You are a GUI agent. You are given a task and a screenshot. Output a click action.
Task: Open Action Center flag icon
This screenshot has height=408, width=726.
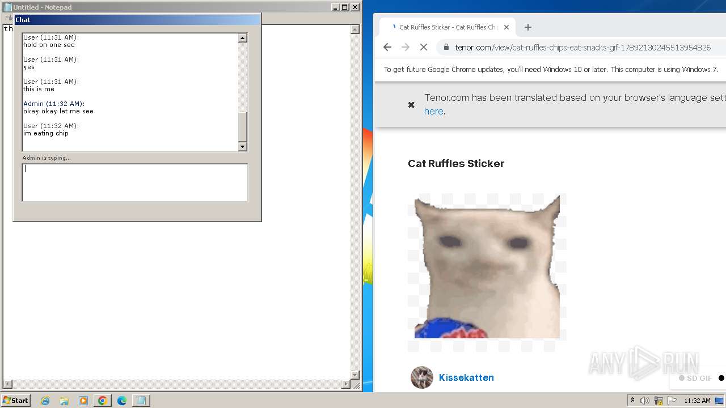(x=672, y=401)
